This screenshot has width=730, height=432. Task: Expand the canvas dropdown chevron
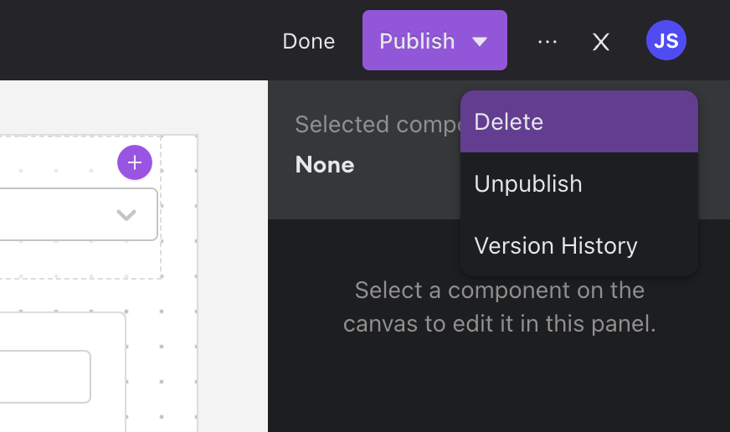coord(126,215)
